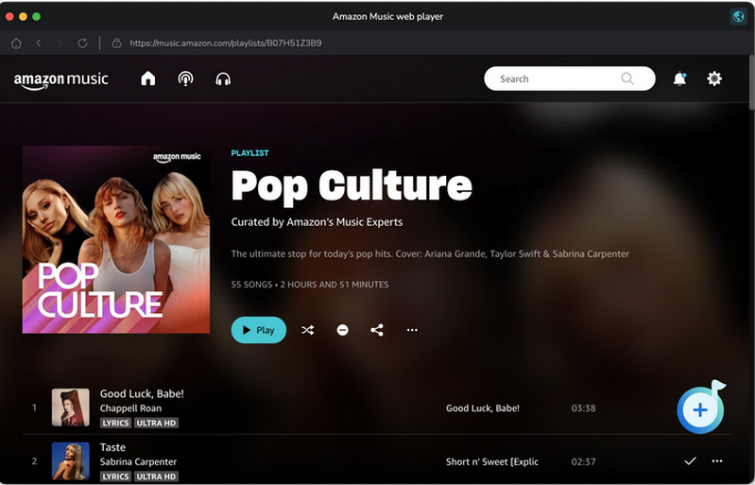Open album Short n' Sweet link

coord(492,462)
